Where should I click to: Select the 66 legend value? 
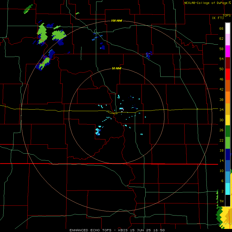(x=221, y=28)
